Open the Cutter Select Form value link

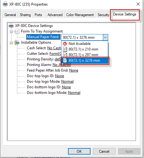click(x=55, y=54)
